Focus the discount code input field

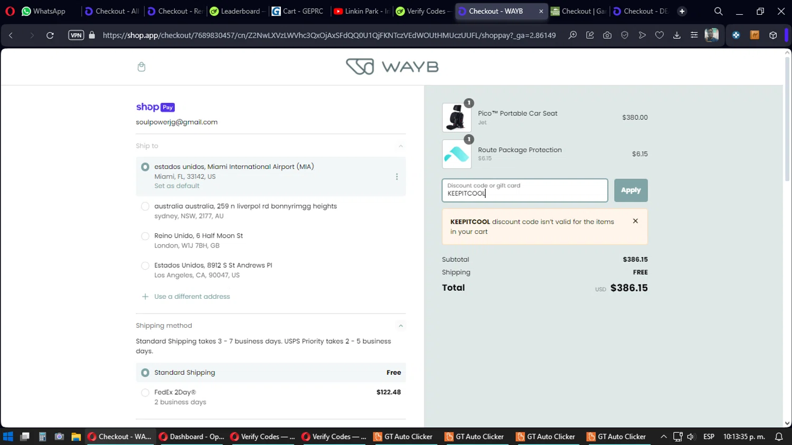tap(525, 190)
